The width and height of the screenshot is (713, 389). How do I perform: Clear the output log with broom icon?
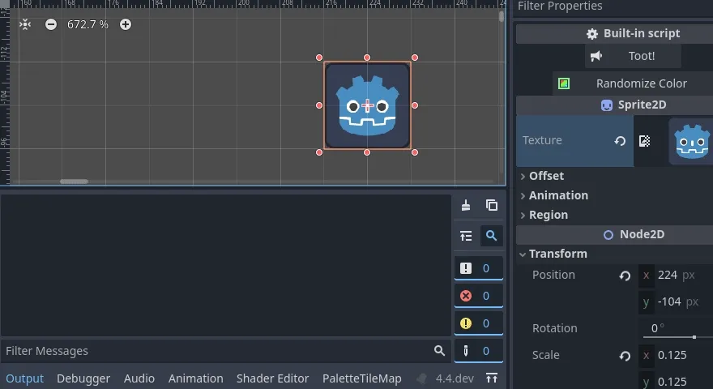click(466, 206)
